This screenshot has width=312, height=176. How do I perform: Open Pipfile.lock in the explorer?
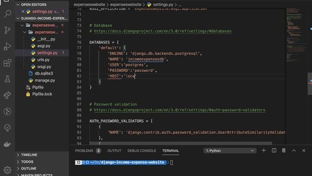[x=42, y=94]
